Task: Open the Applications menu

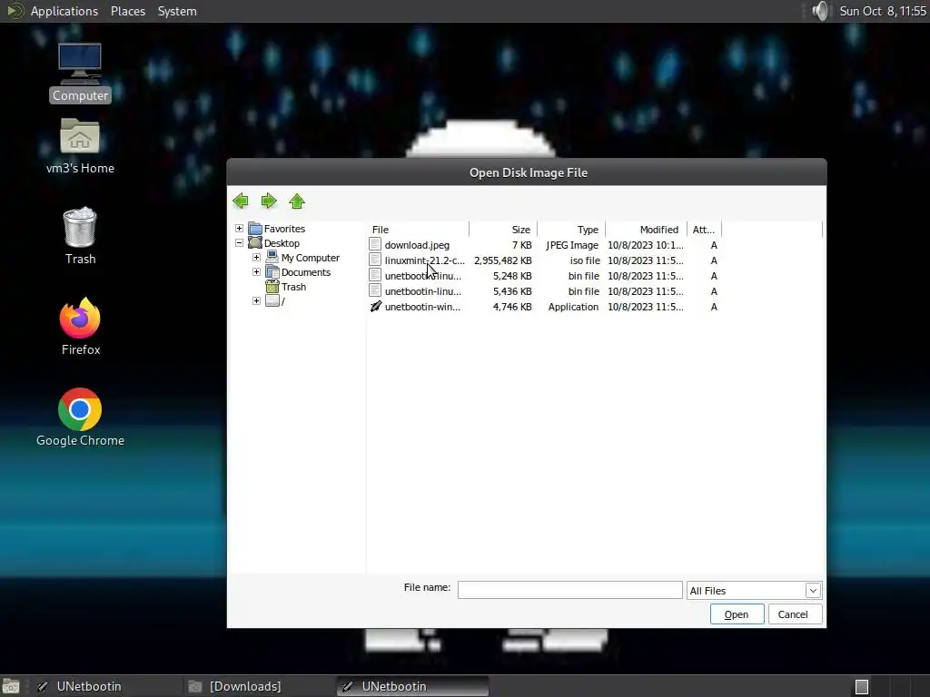Action: (x=64, y=11)
